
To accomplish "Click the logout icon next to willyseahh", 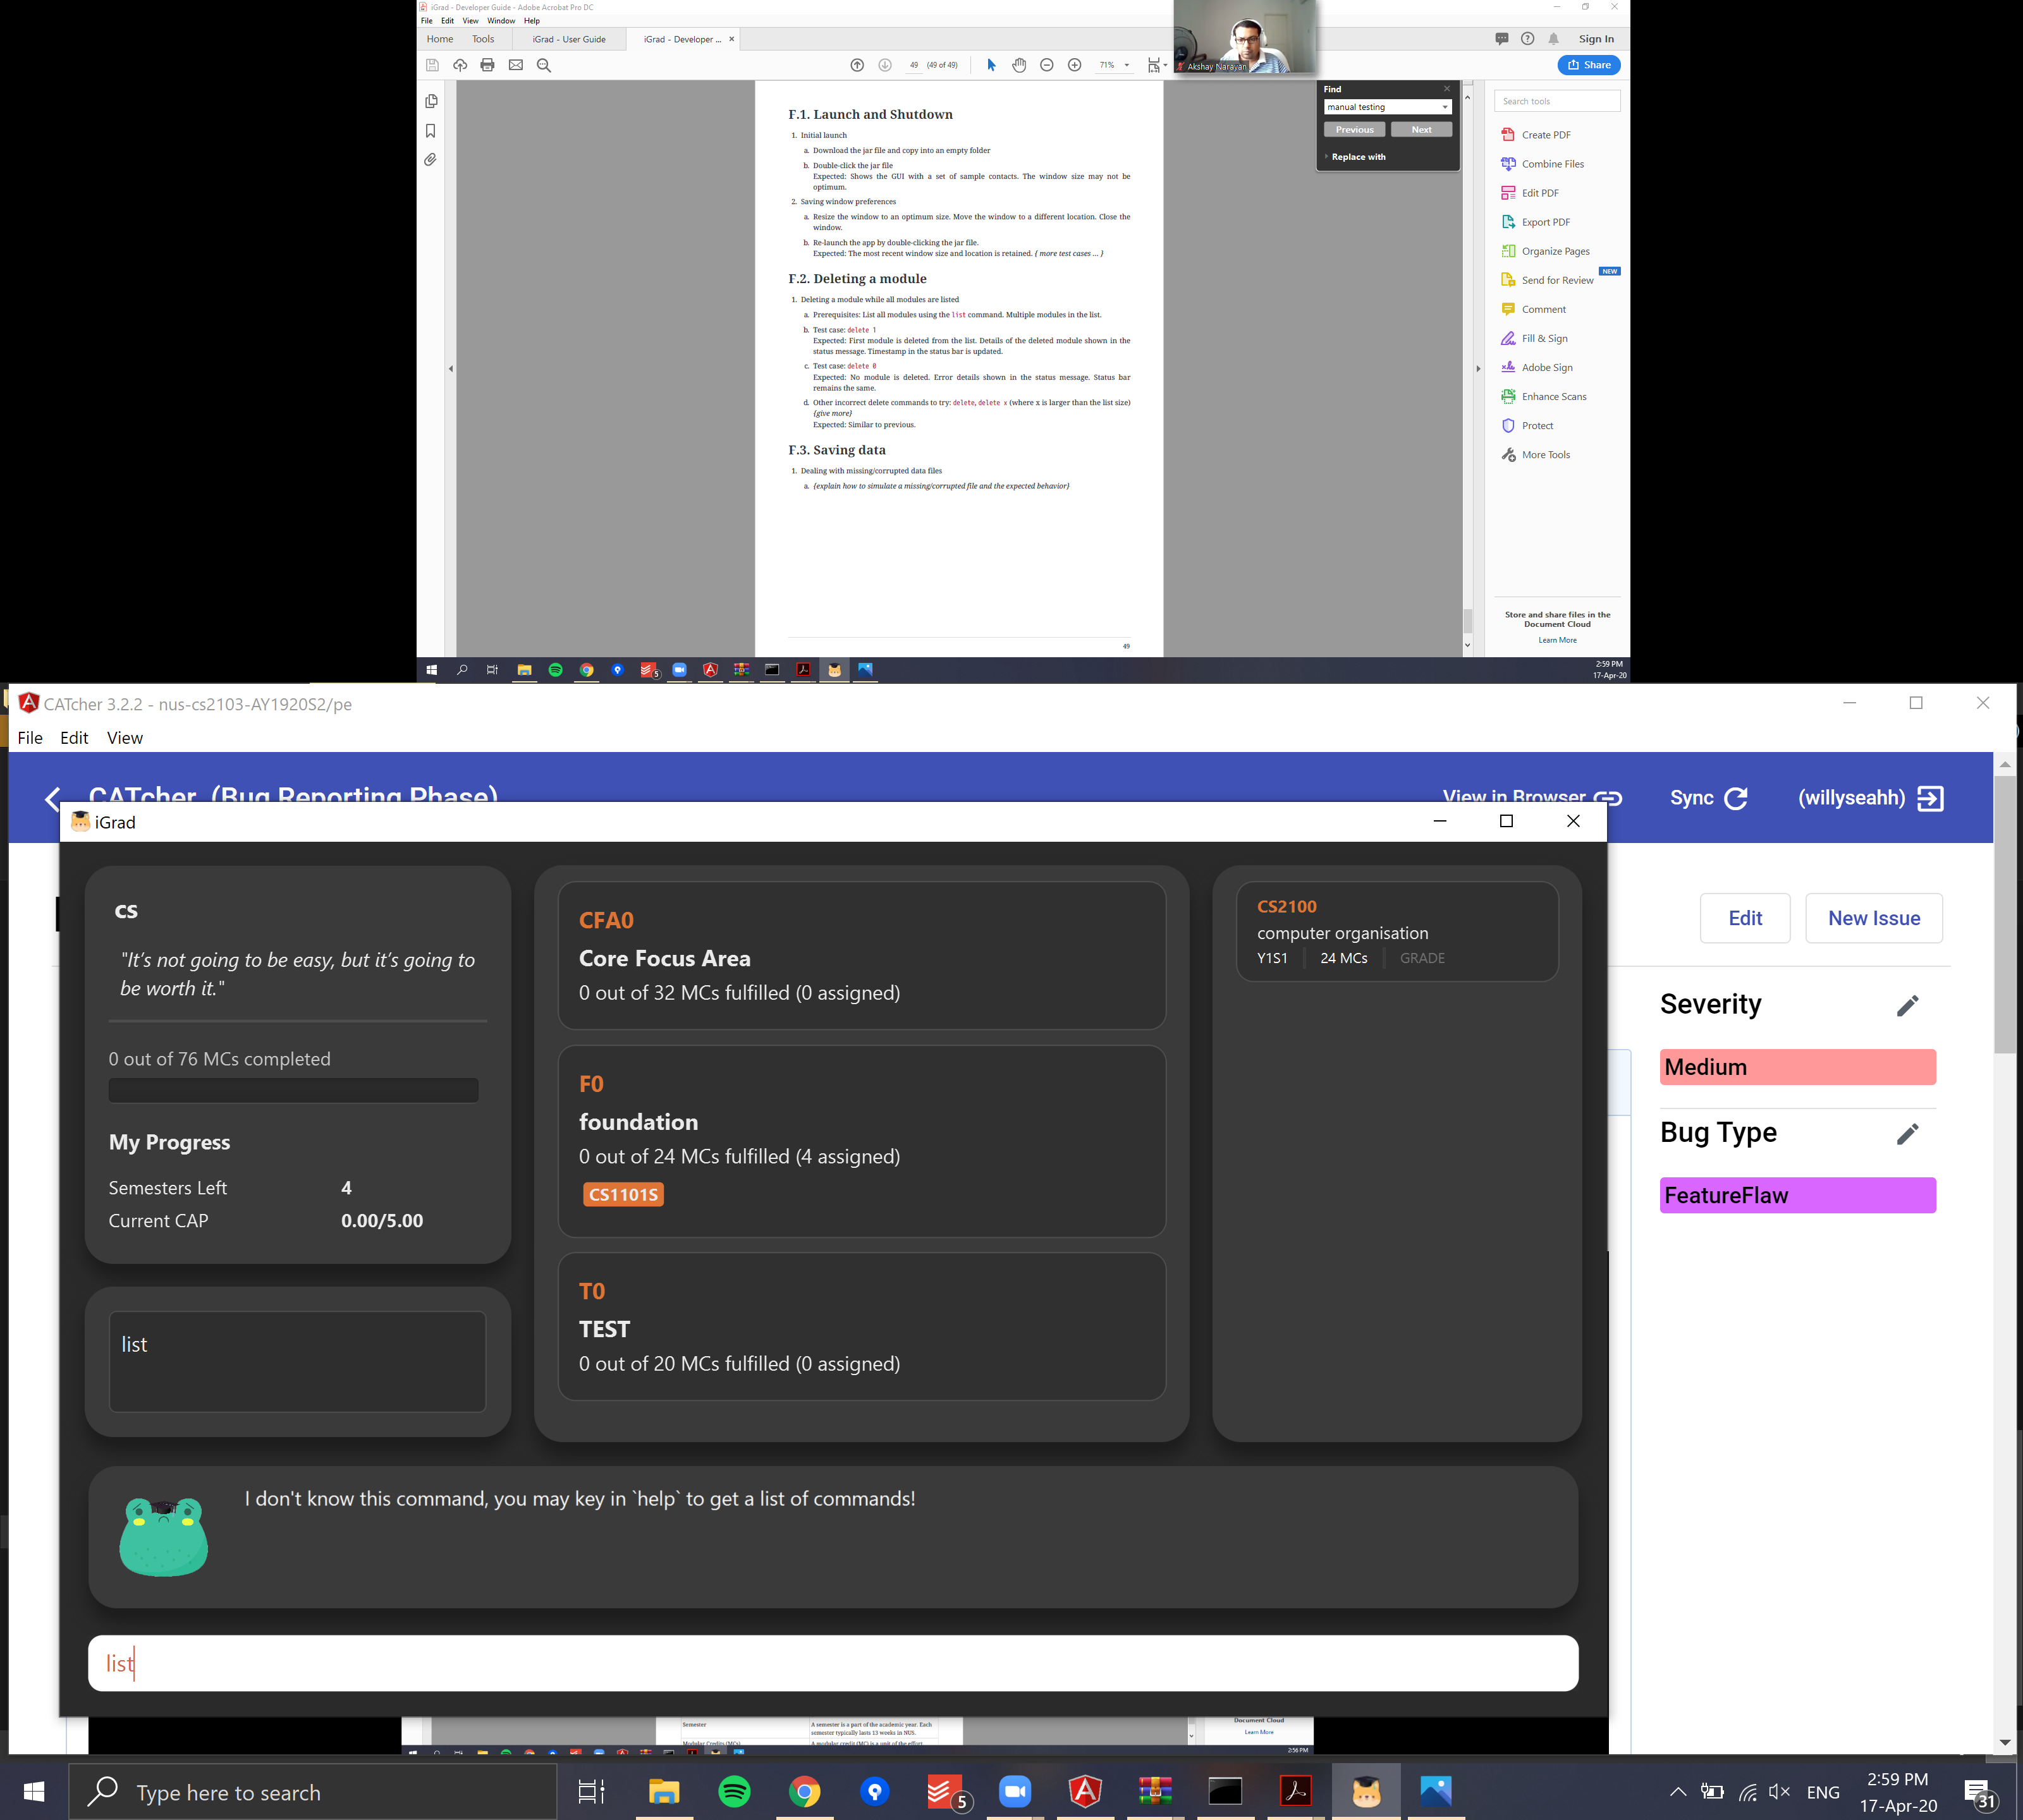I will (1930, 798).
